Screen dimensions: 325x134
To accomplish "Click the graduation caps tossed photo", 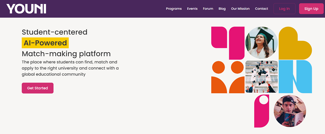I will (x=262, y=76).
